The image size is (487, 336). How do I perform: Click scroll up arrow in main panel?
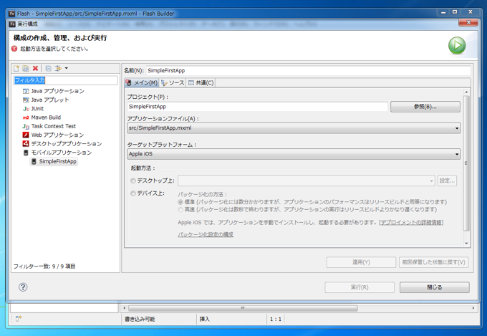click(x=466, y=92)
